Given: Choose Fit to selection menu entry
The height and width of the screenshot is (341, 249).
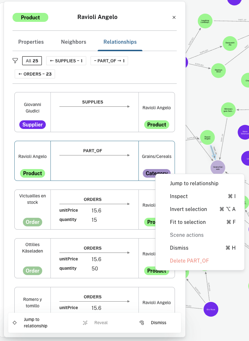Looking at the screenshot, I should (x=200, y=222).
